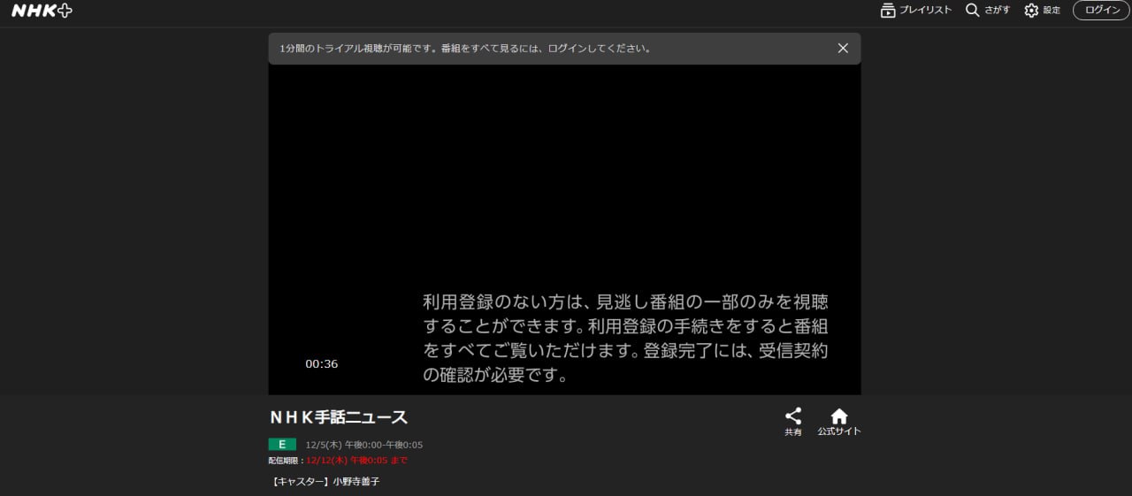Open the 公式サイト link text
The width and height of the screenshot is (1132, 496).
pos(838,431)
